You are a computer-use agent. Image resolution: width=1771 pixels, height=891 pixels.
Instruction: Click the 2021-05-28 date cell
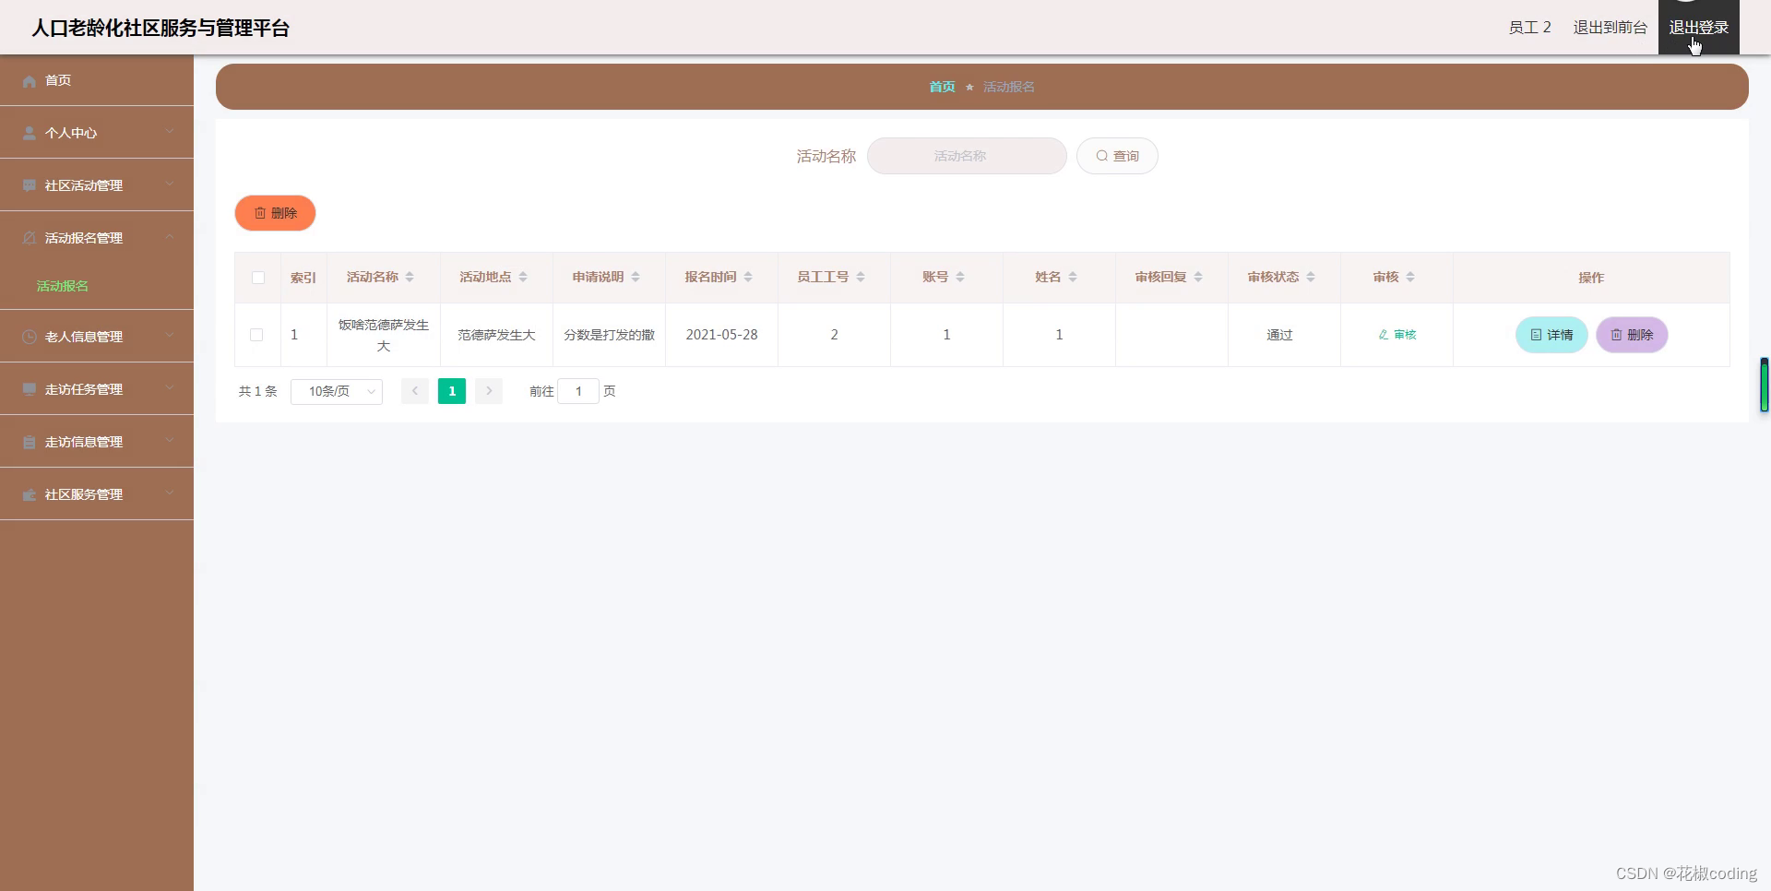click(721, 336)
